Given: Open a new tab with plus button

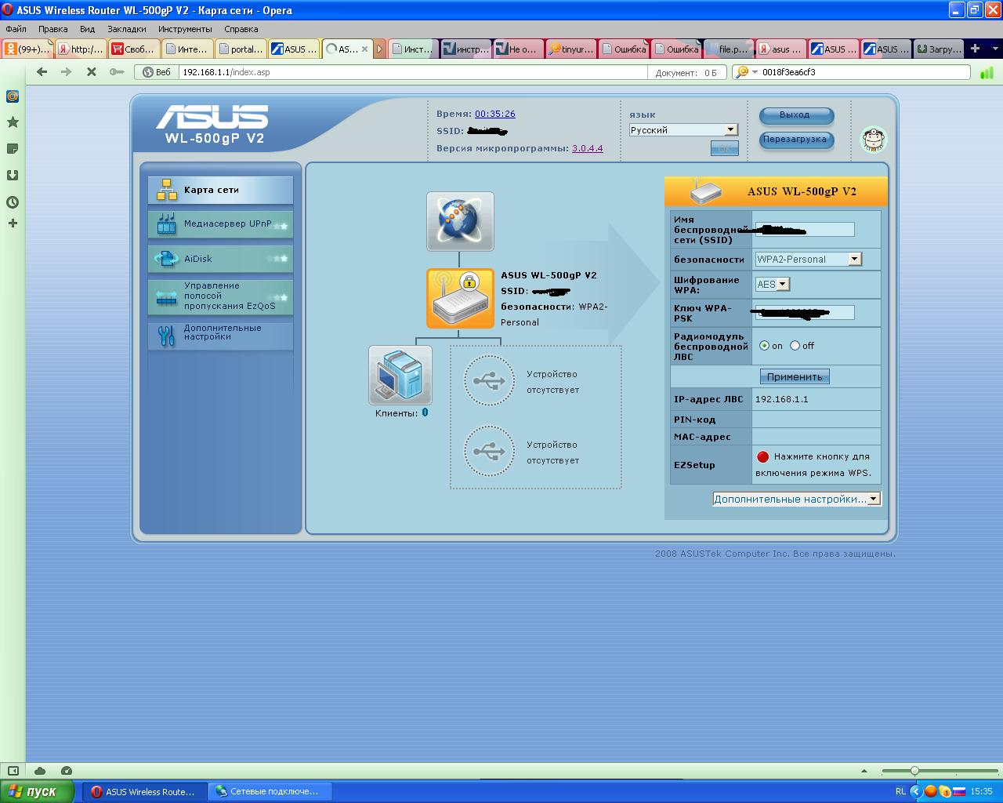Looking at the screenshot, I should tap(975, 49).
